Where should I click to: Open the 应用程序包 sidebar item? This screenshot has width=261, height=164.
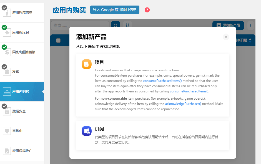(x=21, y=32)
